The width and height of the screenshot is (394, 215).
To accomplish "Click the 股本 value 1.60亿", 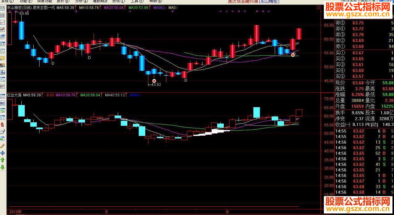I will tap(387, 113).
